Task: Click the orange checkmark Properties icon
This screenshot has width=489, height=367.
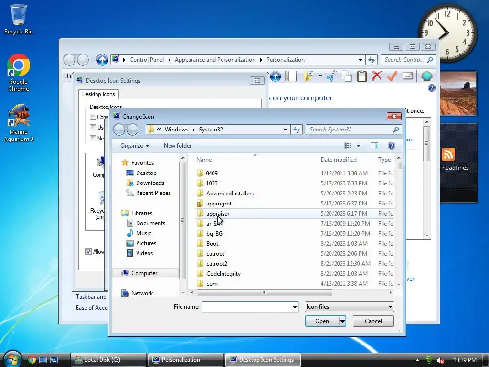Action: point(392,76)
